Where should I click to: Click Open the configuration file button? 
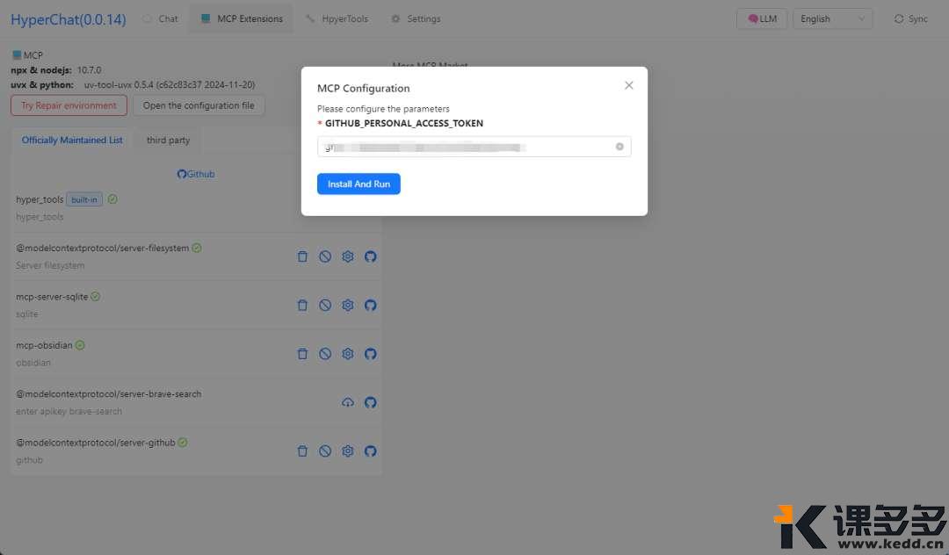[199, 105]
